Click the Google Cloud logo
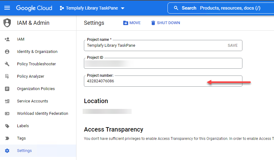Image resolution: width=274 pixels, height=160 pixels. [x=34, y=8]
